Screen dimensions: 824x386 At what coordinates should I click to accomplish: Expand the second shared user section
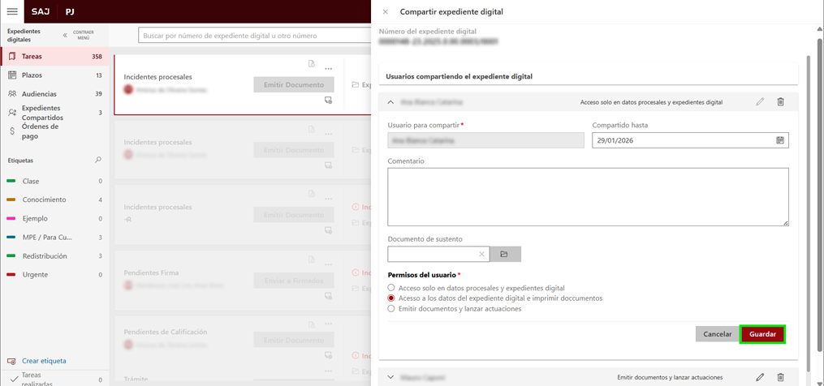pos(390,377)
